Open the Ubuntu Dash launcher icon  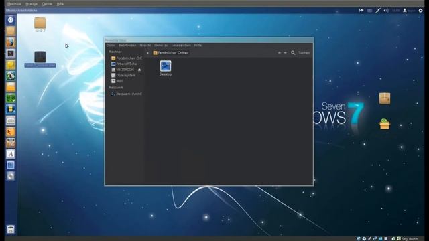pos(11,20)
